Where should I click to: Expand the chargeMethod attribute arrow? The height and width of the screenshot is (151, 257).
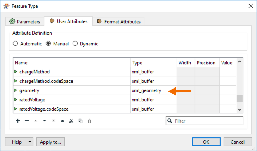(16, 72)
